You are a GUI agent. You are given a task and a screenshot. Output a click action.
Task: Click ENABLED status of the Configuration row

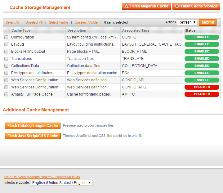point(202,37)
